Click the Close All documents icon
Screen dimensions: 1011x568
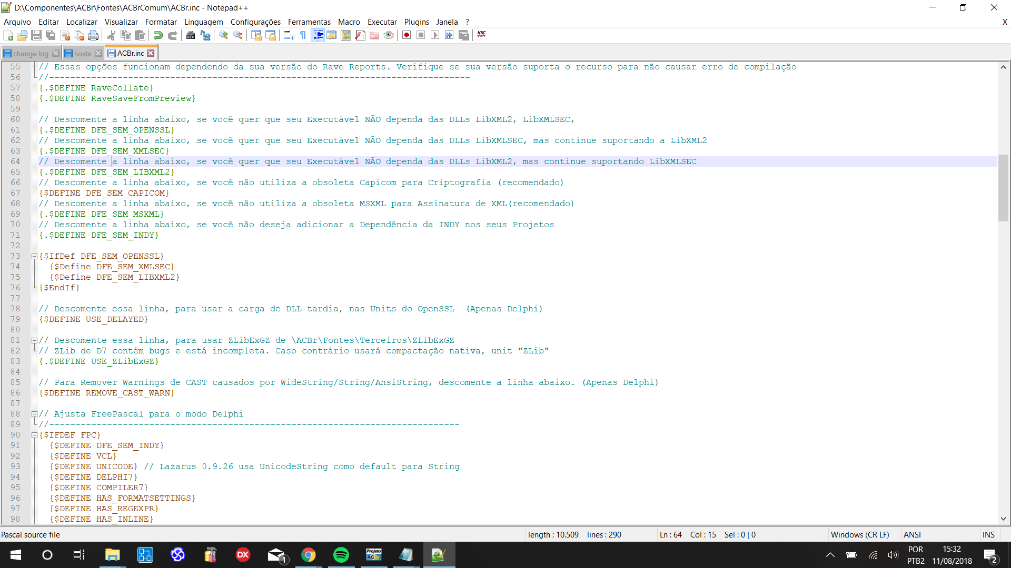point(80,35)
